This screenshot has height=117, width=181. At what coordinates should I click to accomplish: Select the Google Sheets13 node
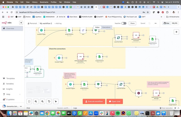[69, 30]
